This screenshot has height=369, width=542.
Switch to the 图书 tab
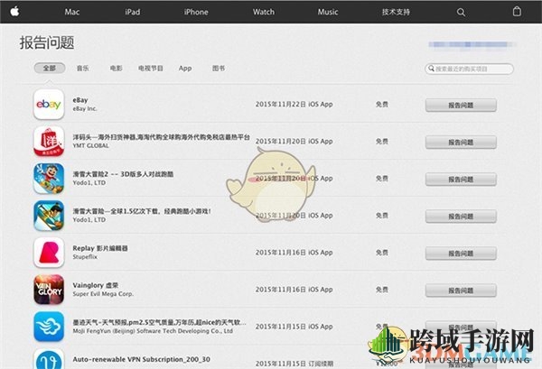point(219,68)
